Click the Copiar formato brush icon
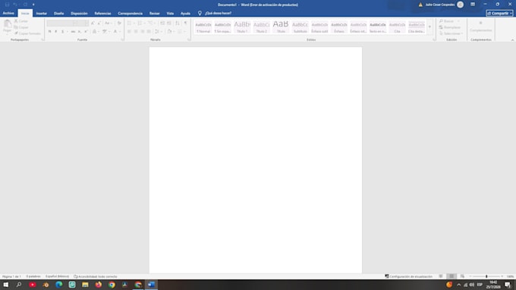 16,33
